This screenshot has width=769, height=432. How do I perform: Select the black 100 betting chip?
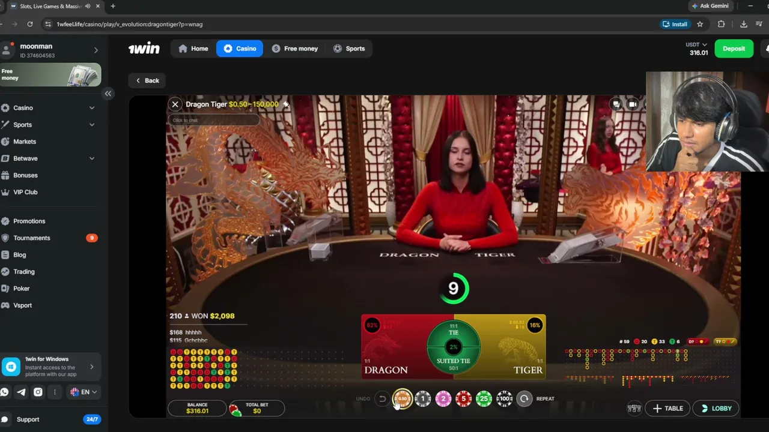pos(505,399)
